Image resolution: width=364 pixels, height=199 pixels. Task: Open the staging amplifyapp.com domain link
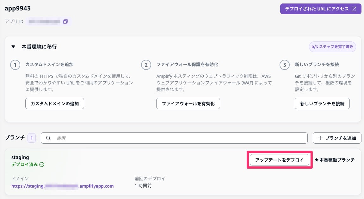(x=62, y=186)
